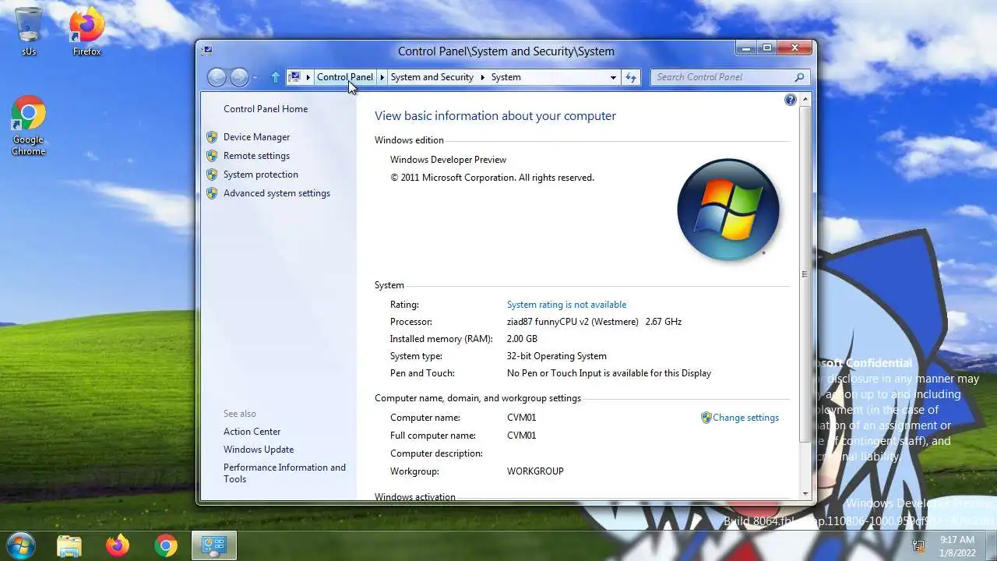This screenshot has height=561, width=997.
Task: Open address bar history dropdown
Action: [613, 77]
